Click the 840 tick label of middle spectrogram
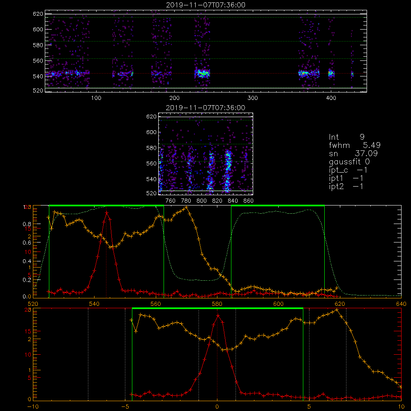 point(233,201)
